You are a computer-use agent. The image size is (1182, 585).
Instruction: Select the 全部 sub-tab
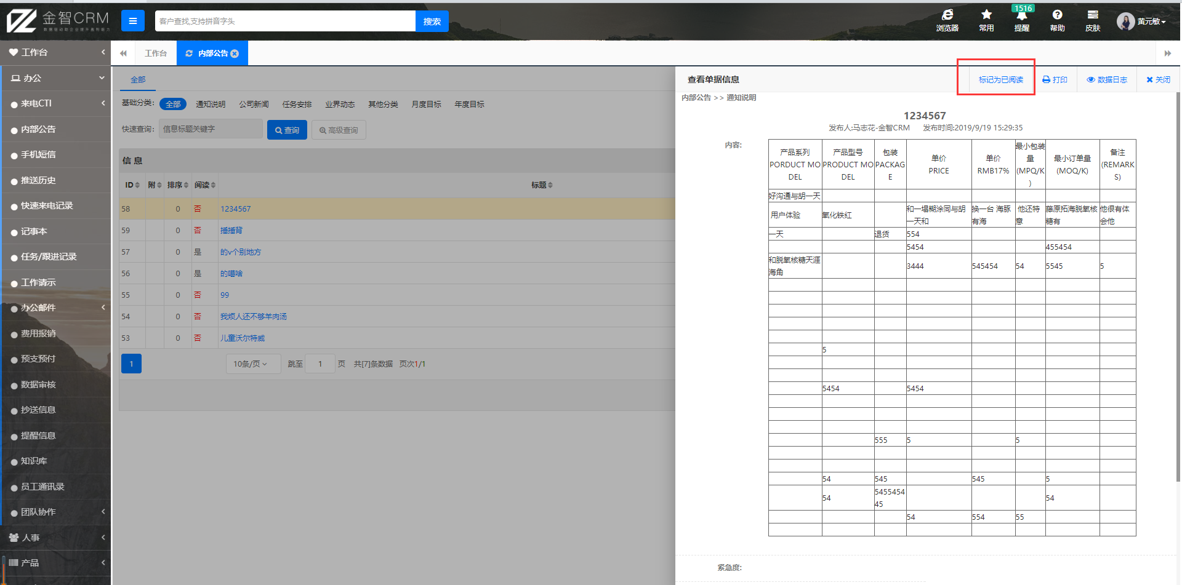point(138,80)
